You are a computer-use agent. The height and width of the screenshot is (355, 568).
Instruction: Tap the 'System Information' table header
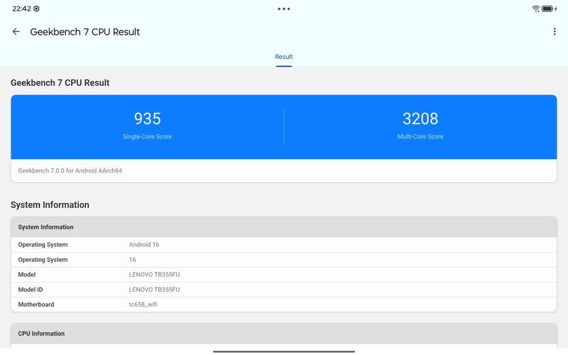tap(283, 227)
